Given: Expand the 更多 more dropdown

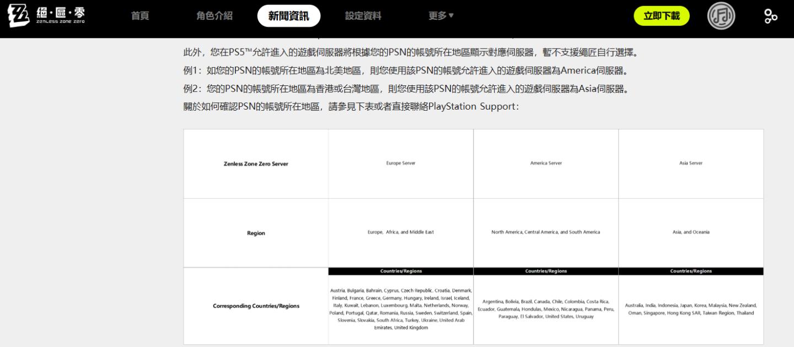Looking at the screenshot, I should [441, 16].
